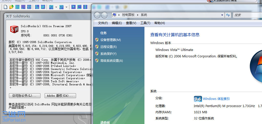Open the 查看(V) menu
The width and height of the screenshot is (262, 124).
(x=131, y=23)
